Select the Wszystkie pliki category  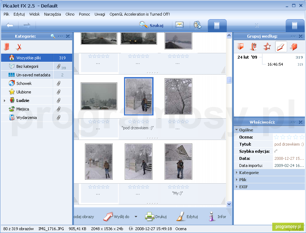click(x=37, y=58)
